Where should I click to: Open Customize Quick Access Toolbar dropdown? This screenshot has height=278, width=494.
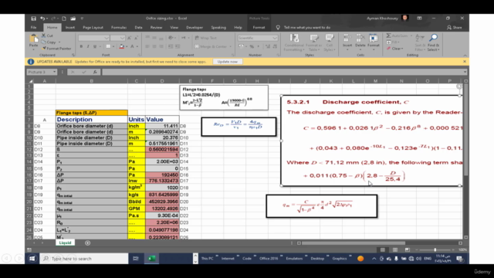[x=82, y=19]
